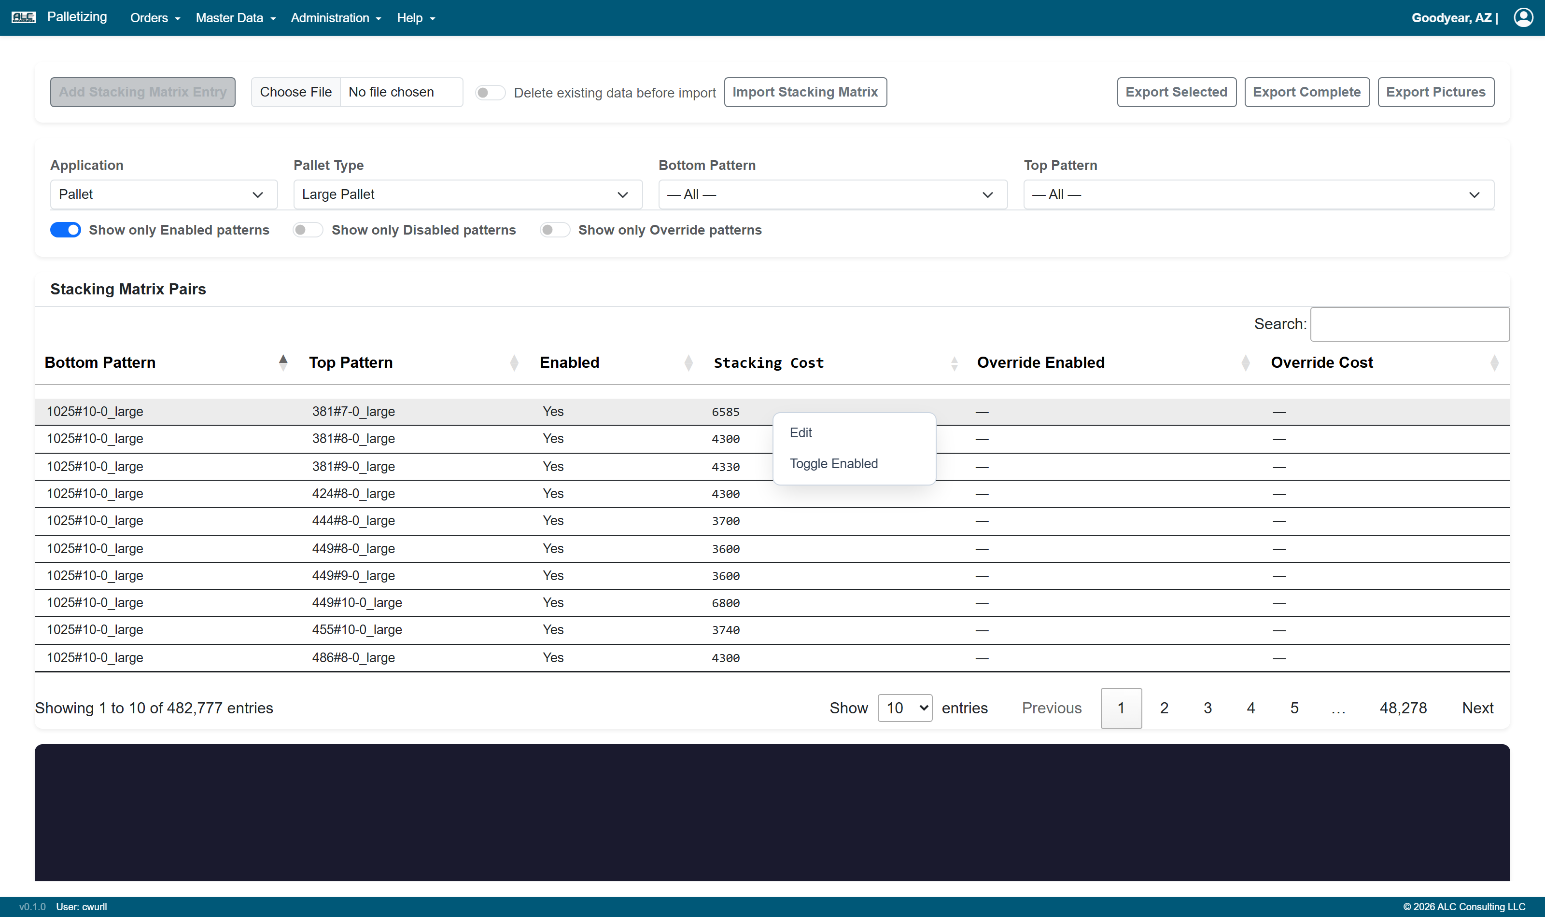Select current page 1 button
This screenshot has height=917, width=1545.
tap(1121, 708)
